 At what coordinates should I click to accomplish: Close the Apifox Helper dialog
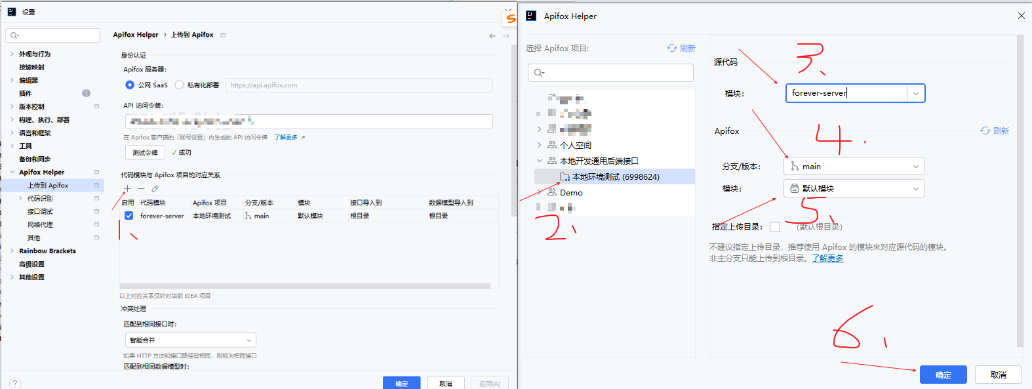(1021, 16)
